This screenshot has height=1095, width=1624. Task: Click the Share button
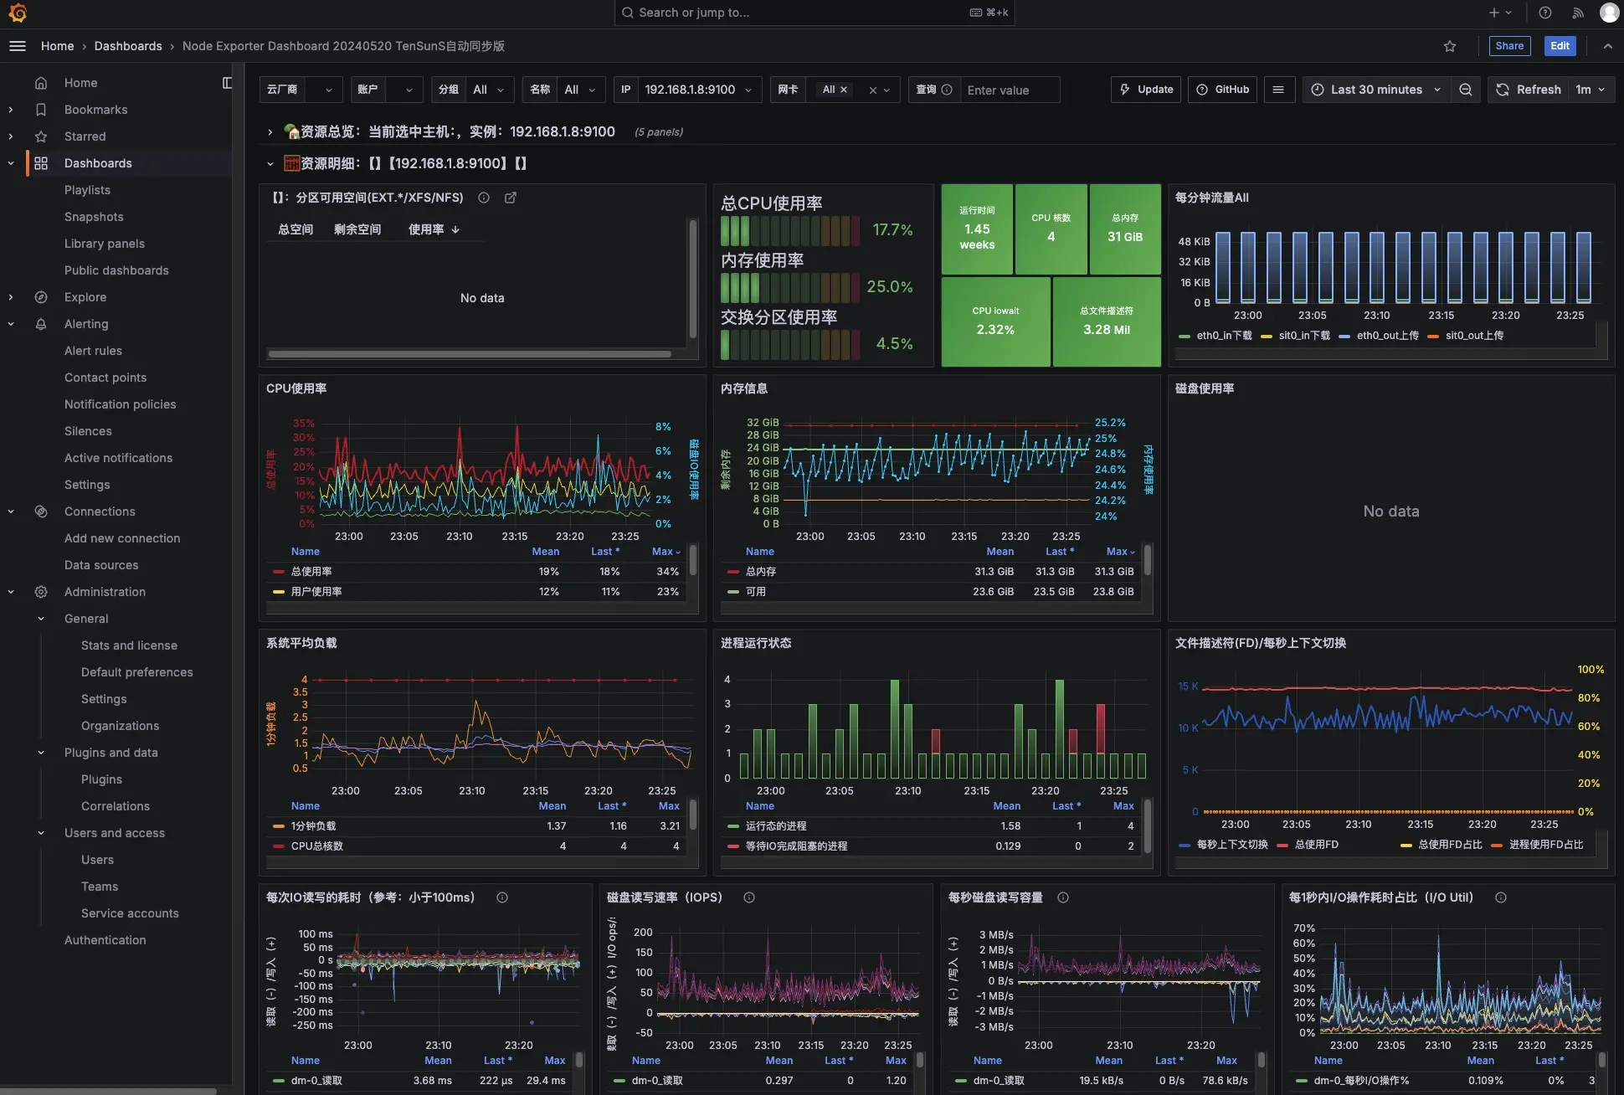coord(1509,46)
